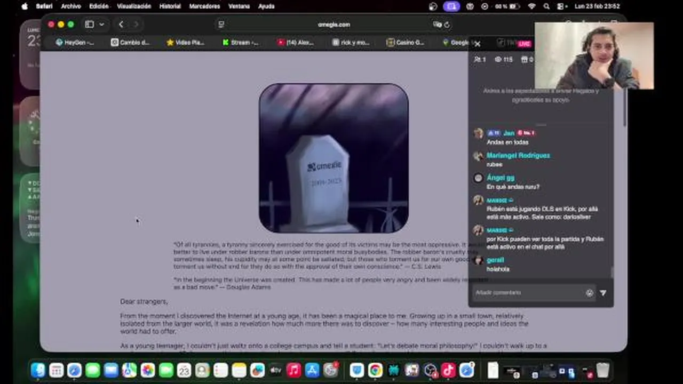Image resolution: width=683 pixels, height=384 pixels.
Task: Reload the page with the refresh icon
Action: (447, 25)
